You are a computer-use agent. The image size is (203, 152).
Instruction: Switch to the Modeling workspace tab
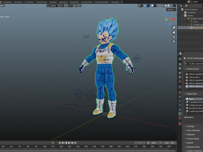8,2
